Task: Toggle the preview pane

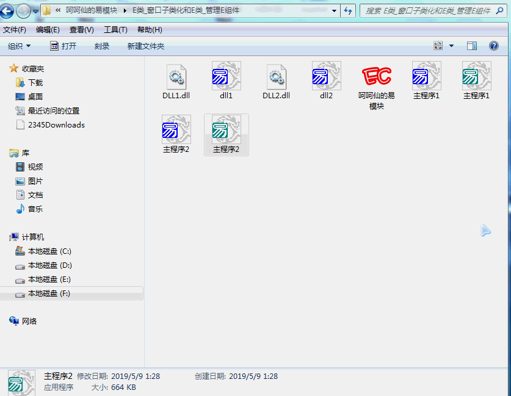Action: (471, 46)
